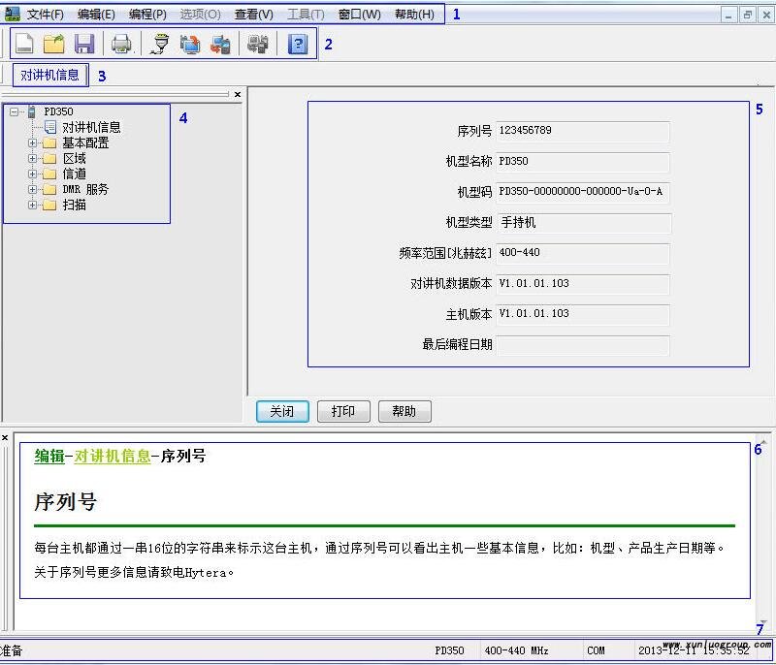Click the empty 最后编程日期 field
The width and height of the screenshot is (776, 665).
583,345
